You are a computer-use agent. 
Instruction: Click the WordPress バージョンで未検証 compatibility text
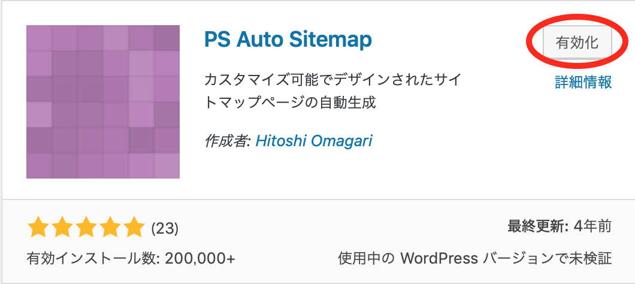[x=506, y=258]
